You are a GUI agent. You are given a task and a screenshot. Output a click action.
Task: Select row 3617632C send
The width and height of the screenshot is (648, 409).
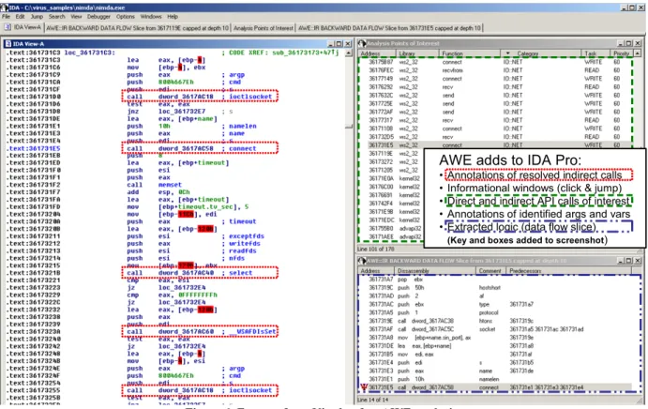[x=495, y=95]
